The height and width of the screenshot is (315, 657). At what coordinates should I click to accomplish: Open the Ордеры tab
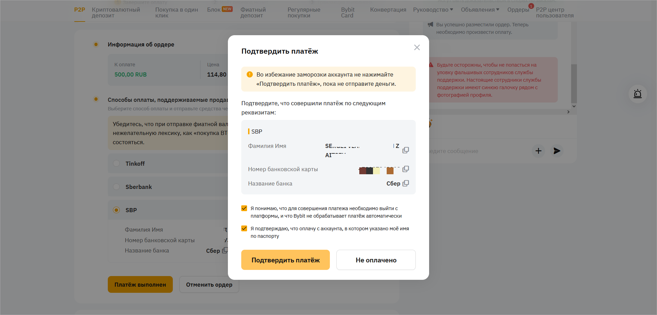[518, 10]
